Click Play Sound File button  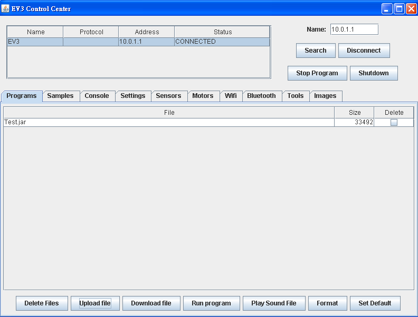coord(274,303)
